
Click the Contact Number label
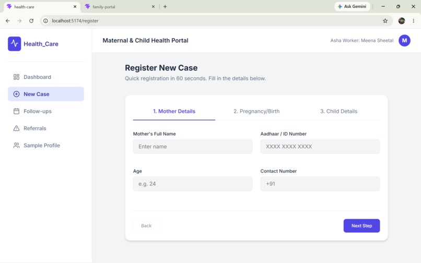click(278, 171)
